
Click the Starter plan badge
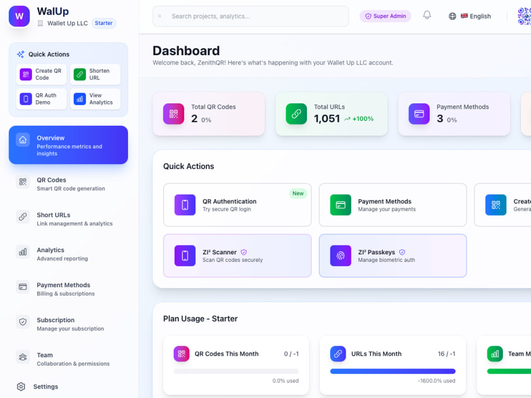pos(104,23)
